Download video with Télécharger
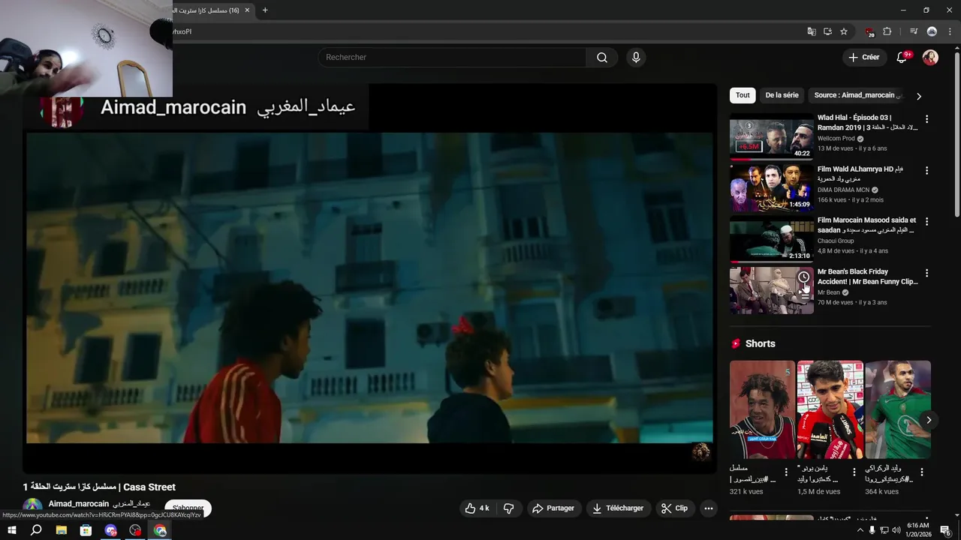The image size is (961, 540). coord(618,508)
